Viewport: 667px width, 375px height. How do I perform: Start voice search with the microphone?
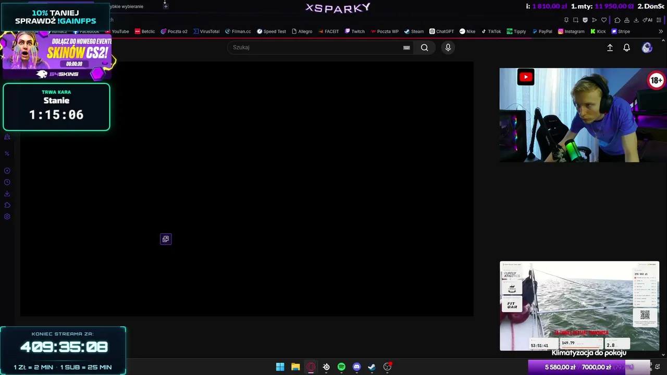coord(448,47)
